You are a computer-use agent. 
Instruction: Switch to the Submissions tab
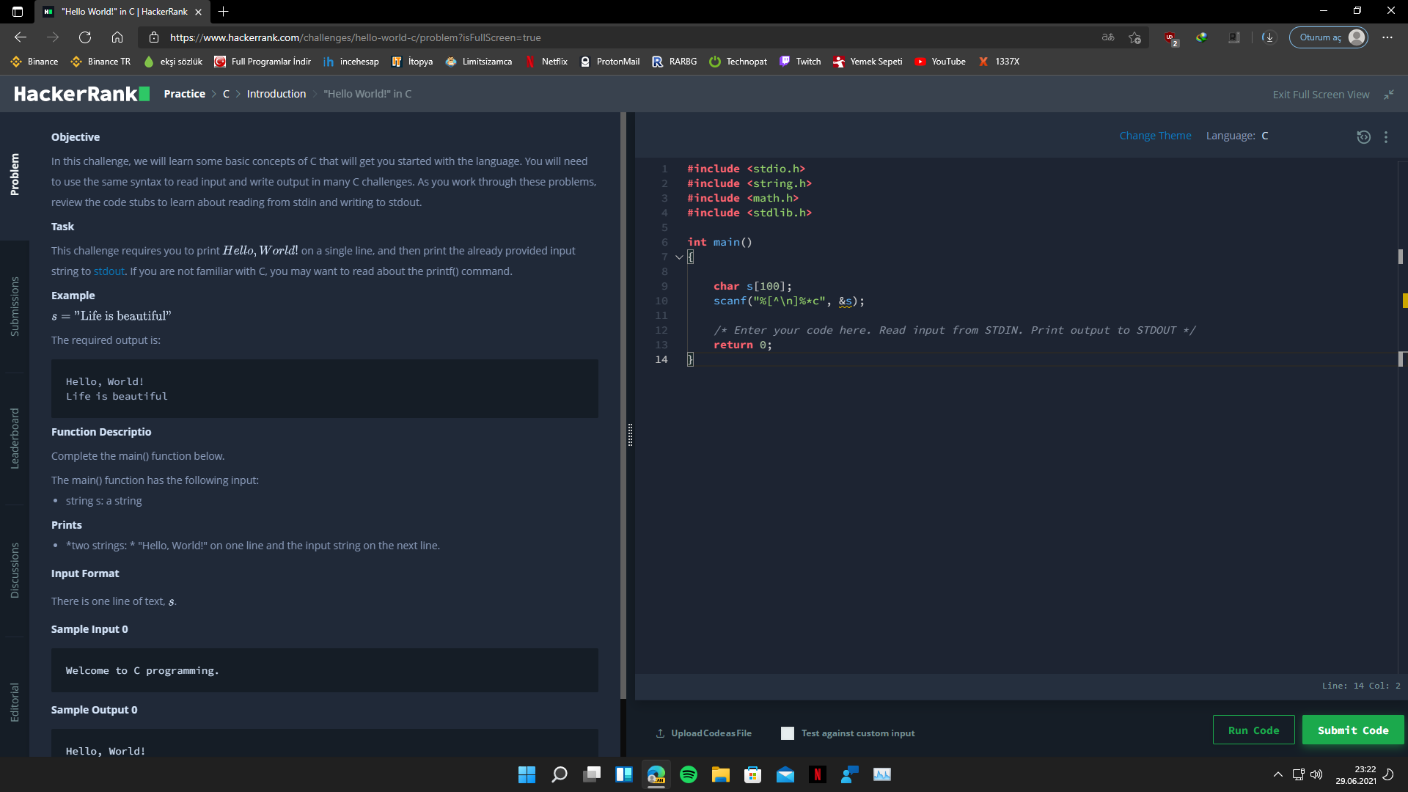(x=15, y=307)
